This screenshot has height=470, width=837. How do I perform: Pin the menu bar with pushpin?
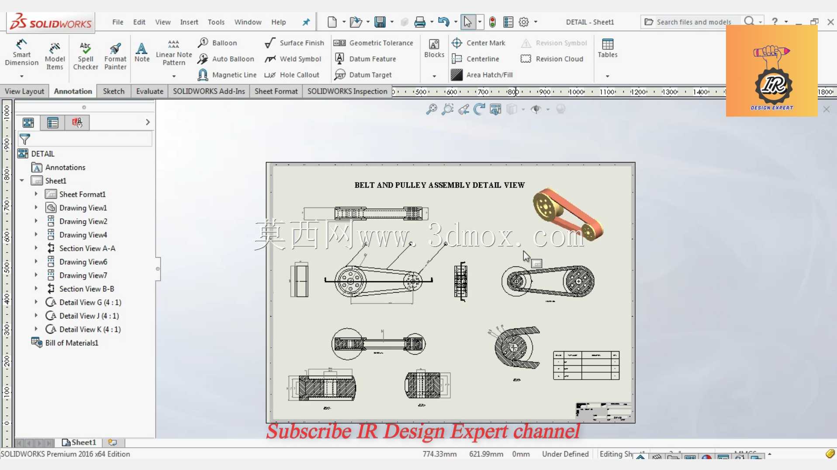[306, 22]
